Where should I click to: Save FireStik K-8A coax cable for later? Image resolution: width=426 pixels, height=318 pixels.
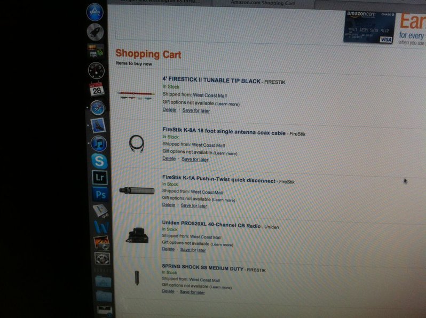[195, 160]
